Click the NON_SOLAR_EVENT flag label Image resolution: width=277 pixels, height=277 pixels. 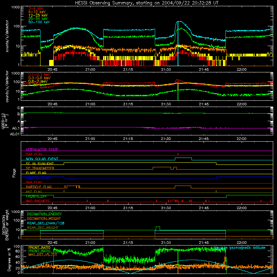point(42,159)
